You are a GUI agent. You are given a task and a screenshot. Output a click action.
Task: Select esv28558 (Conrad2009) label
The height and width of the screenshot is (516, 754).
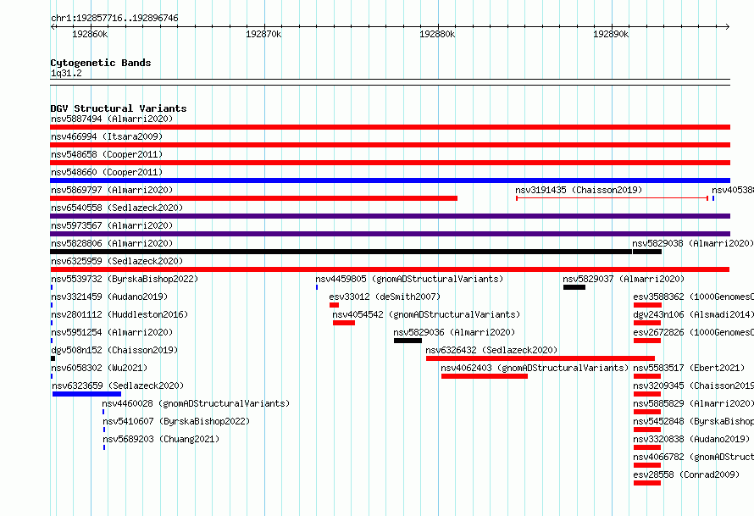[x=686, y=474]
